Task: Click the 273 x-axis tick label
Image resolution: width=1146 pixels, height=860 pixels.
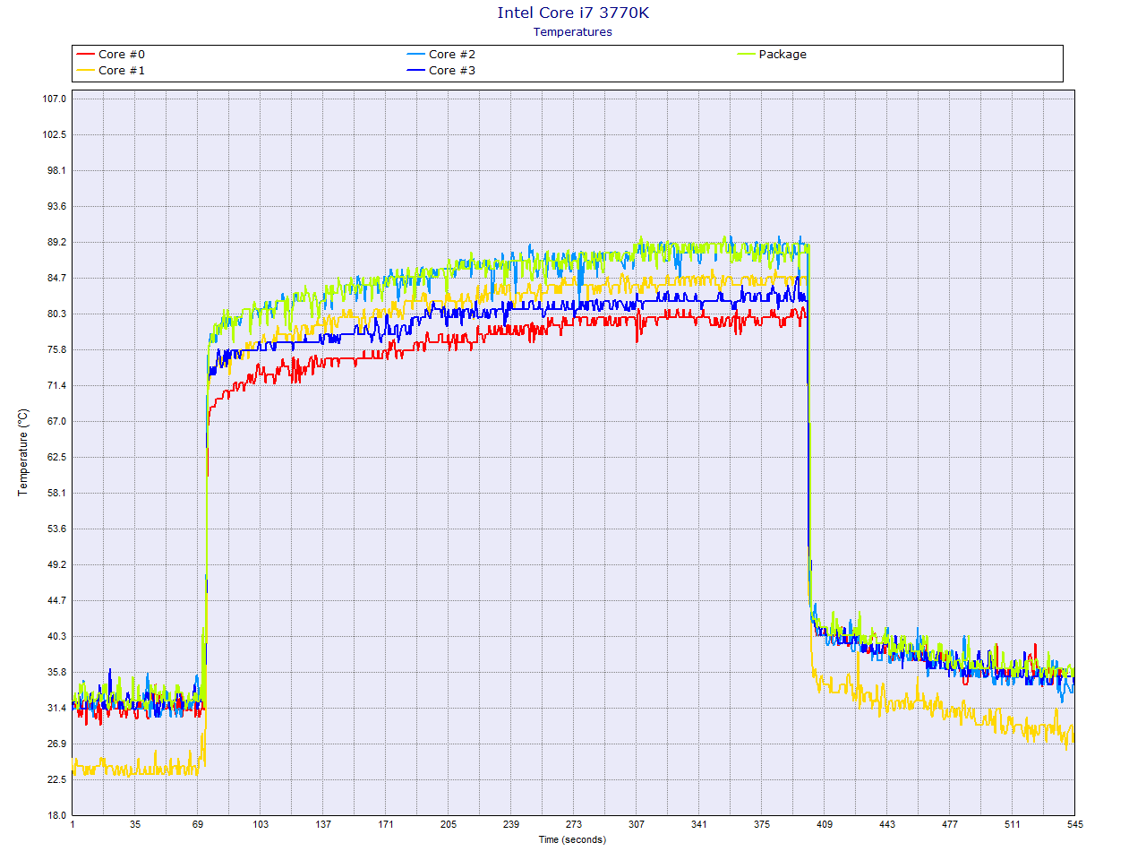Action: click(x=574, y=824)
